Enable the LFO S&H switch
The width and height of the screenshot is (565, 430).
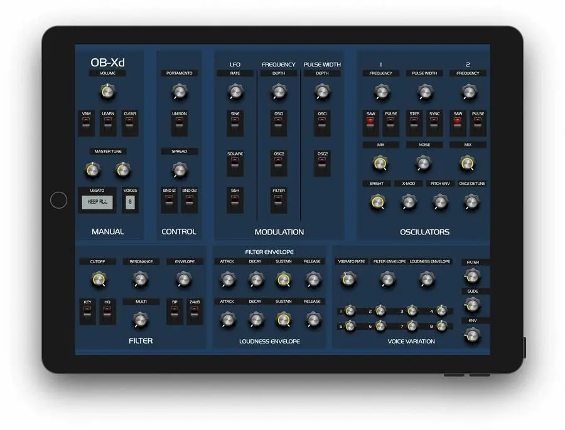[x=235, y=200]
